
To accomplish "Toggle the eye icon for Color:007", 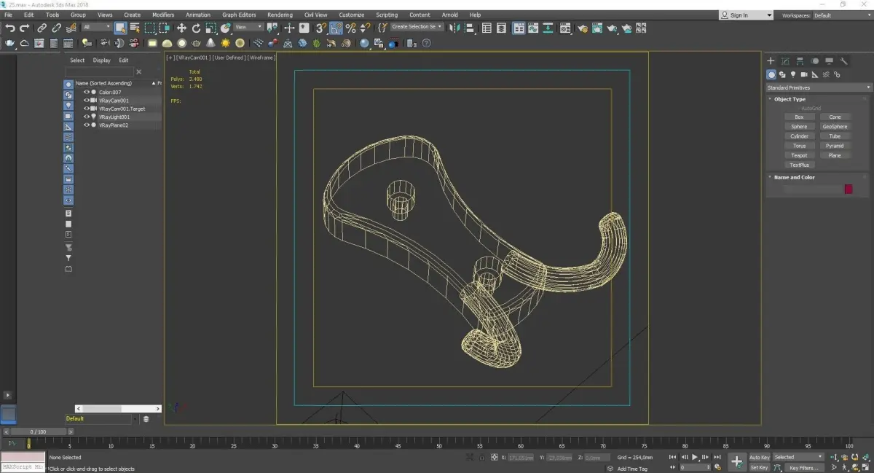I will click(x=86, y=92).
